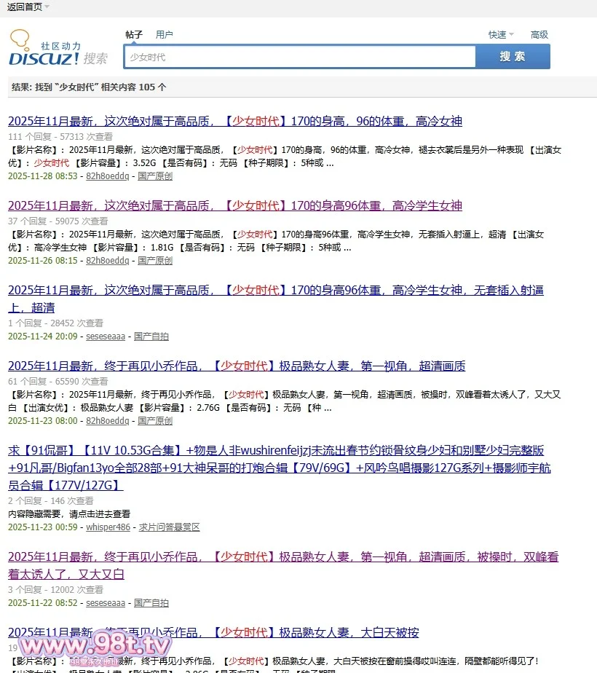This screenshot has width=597, height=673.
Task: Switch to the 帖子 search tab
Action: [134, 35]
